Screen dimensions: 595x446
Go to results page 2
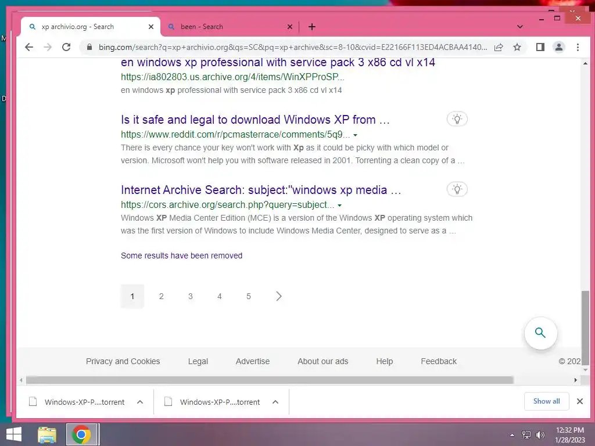coord(162,296)
